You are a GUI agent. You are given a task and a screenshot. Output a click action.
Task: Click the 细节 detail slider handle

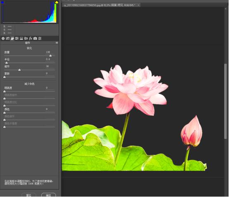tap(19, 70)
